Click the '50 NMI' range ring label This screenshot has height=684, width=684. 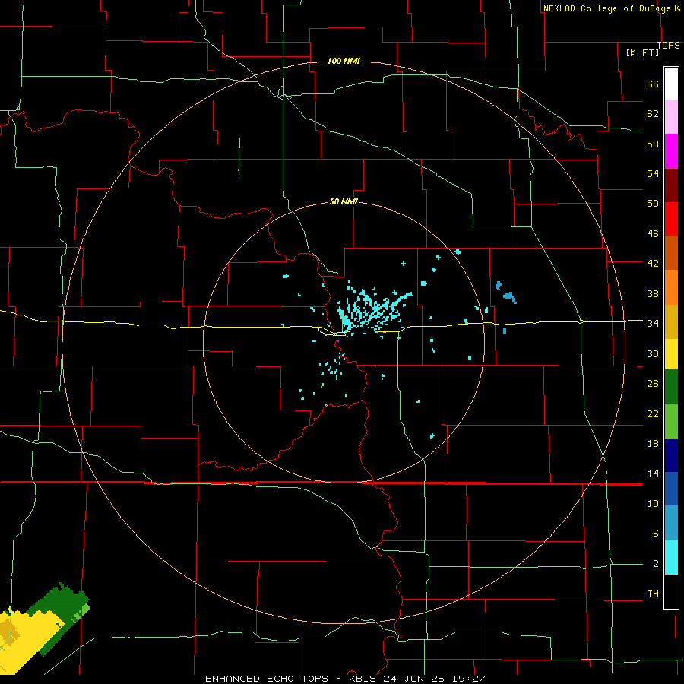344,201
